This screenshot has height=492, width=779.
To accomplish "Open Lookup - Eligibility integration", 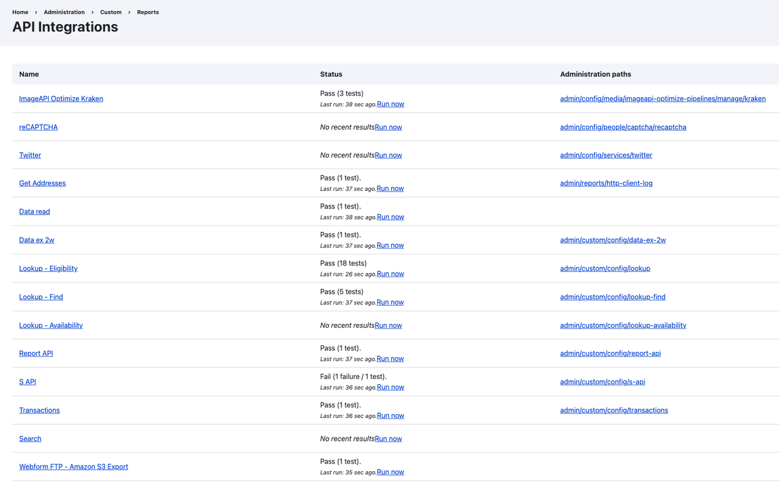I will click(x=48, y=268).
